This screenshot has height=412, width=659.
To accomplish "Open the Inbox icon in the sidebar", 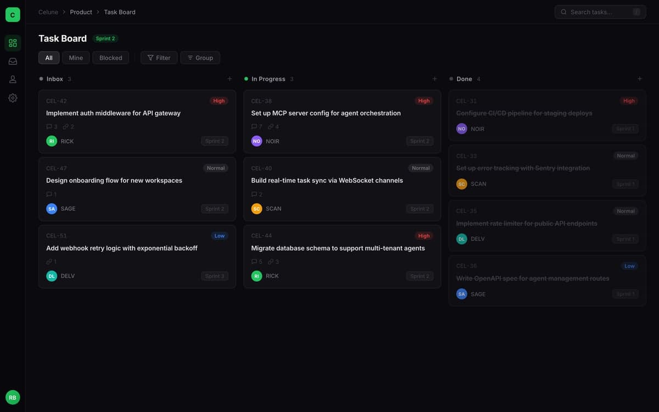I will coord(11,60).
